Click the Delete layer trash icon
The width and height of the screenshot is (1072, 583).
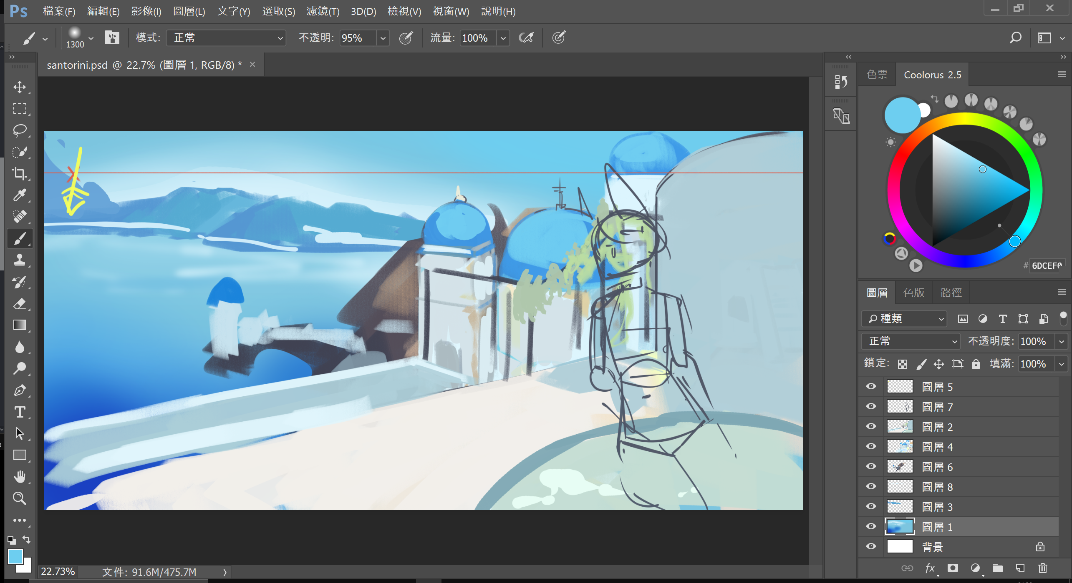click(1042, 568)
